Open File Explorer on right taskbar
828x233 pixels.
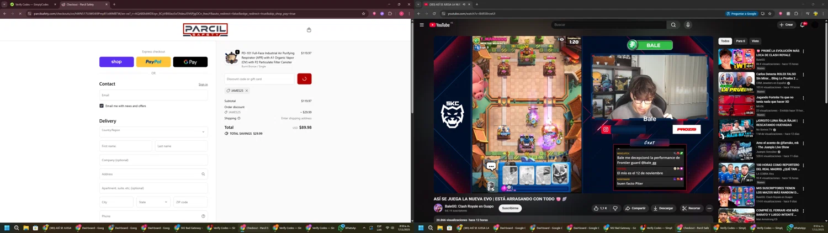pos(440,227)
